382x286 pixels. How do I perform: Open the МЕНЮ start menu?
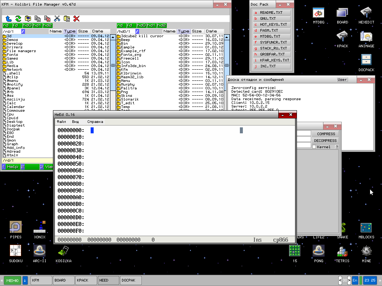[x=12, y=280]
